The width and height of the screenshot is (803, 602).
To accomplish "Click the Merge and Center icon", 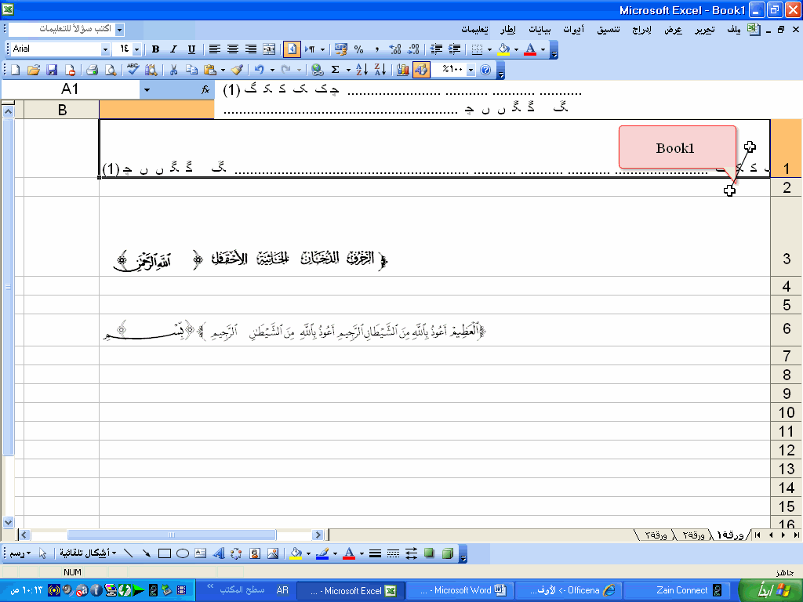I will pyautogui.click(x=269, y=49).
